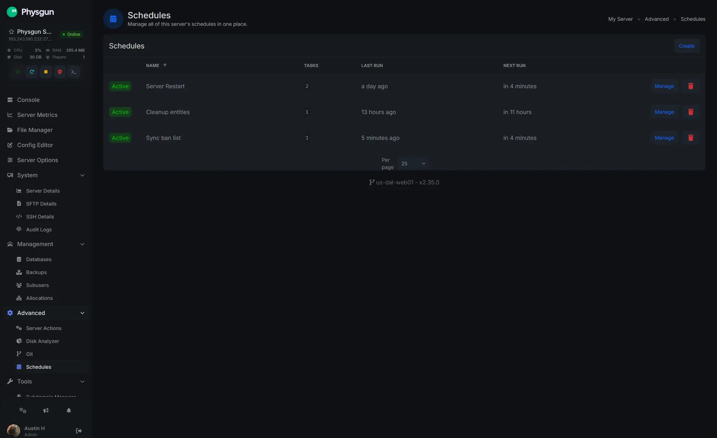
Task: Click the logout icon next to Austin H
Action: point(79,431)
